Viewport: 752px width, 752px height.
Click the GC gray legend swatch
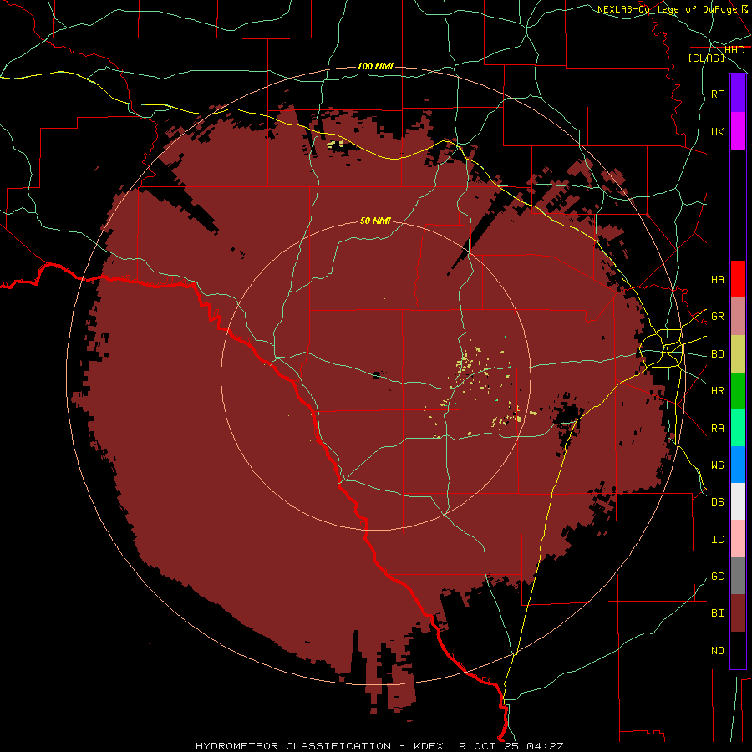click(x=738, y=576)
